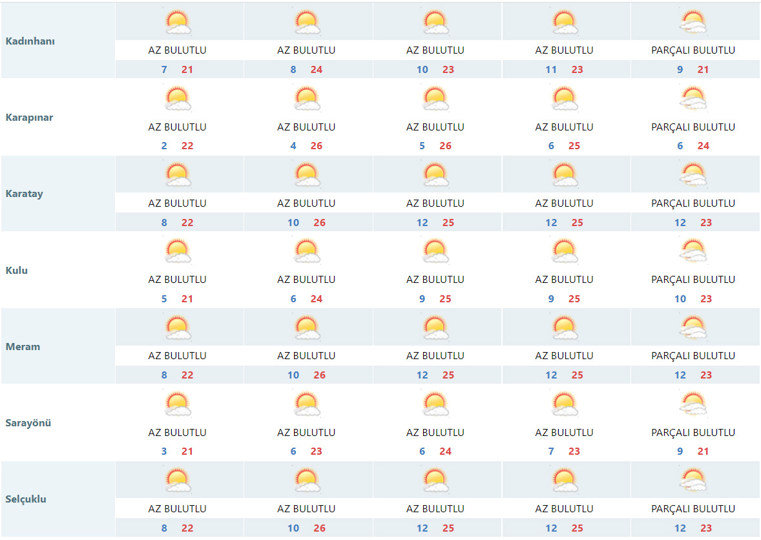Click Karapınar's parçalı bulutlu weather icon
Viewport: 761px width, 540px height.
pos(693,99)
